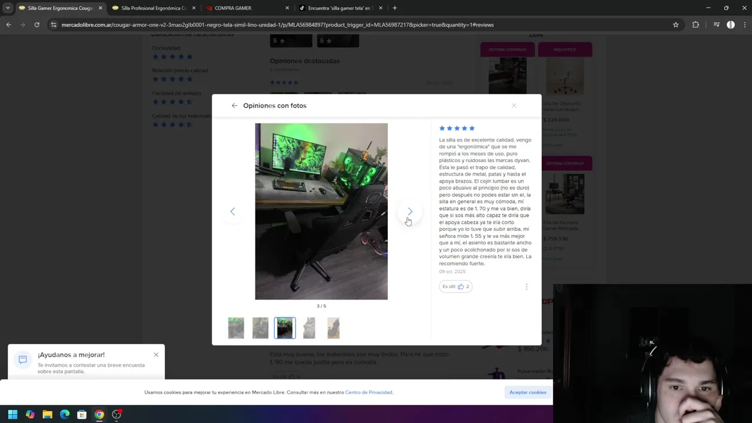
Task: Select the second photo thumbnail
Action: 260,328
